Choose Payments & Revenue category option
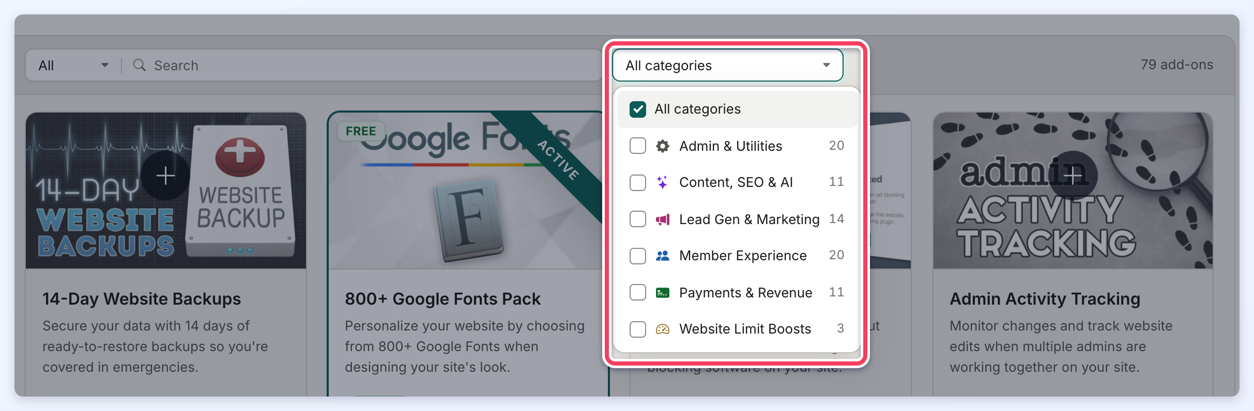Viewport: 1254px width, 411px height. click(737, 293)
